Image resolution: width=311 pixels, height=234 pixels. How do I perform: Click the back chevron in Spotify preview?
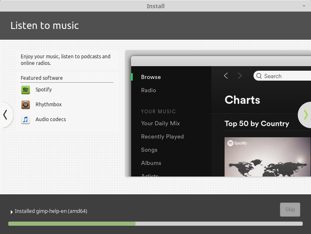226,76
